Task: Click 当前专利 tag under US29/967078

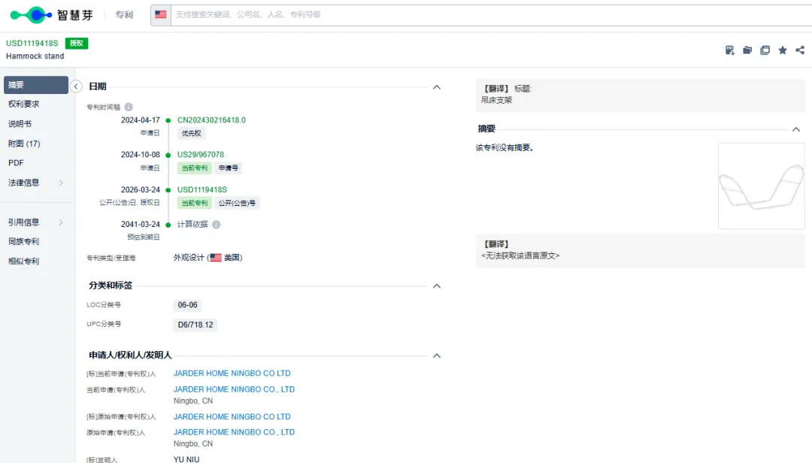Action: click(194, 168)
